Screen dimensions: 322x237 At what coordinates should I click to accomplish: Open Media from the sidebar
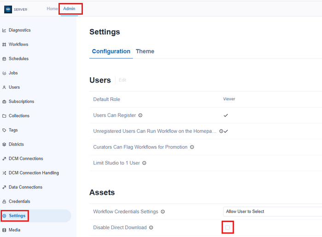pos(14,230)
